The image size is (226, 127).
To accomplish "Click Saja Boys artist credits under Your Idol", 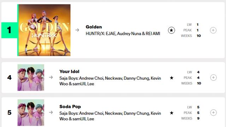I will [x=110, y=81].
